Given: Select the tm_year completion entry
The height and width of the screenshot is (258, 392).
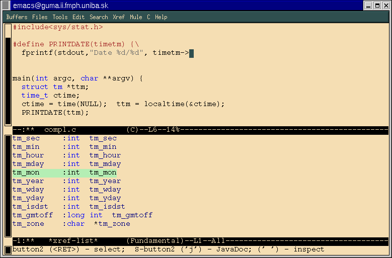Looking at the screenshot, I should coord(67,181).
